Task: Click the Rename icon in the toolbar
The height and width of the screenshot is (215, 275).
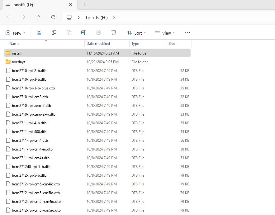Action: pyautogui.click(x=83, y=32)
